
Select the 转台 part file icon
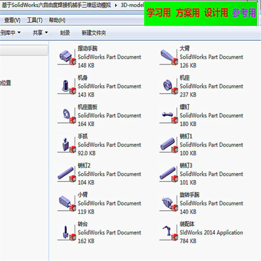(x=67, y=232)
